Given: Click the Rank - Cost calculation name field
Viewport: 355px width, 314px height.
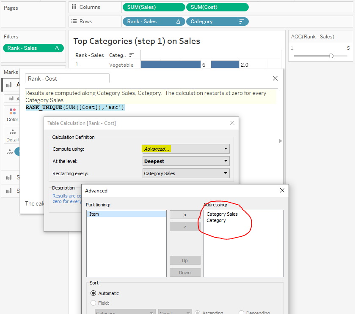Looking at the screenshot, I should click(x=67, y=78).
